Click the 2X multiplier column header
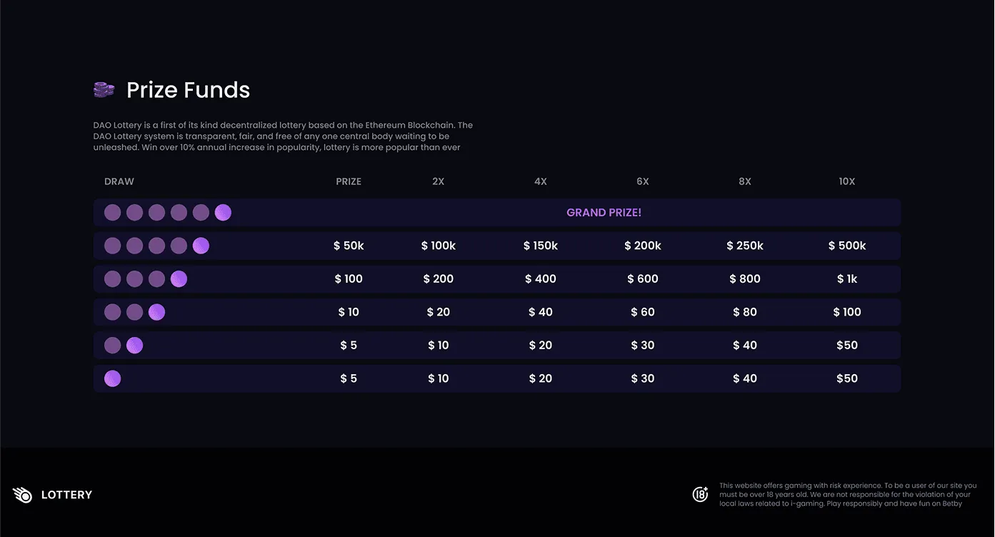 [438, 181]
